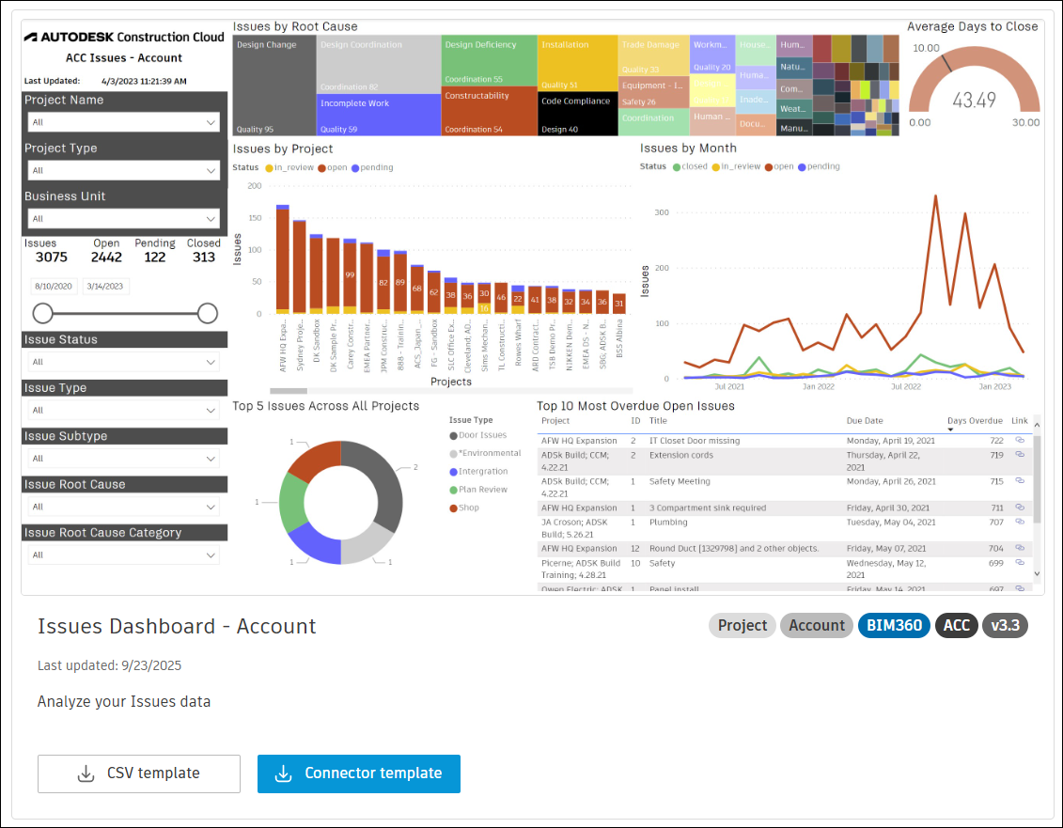Select the v3.3 version tag

[1005, 625]
